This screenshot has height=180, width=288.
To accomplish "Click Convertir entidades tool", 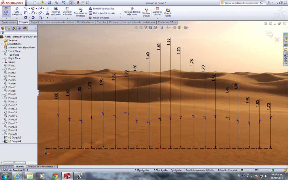I will click(67, 12).
